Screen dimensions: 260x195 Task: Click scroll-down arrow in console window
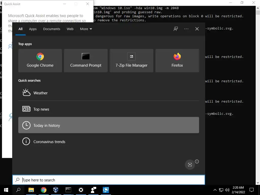(258, 183)
